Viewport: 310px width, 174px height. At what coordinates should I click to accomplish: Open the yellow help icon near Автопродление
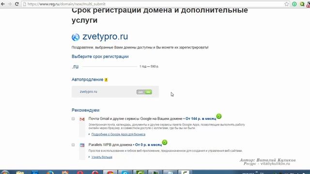coord(106,80)
